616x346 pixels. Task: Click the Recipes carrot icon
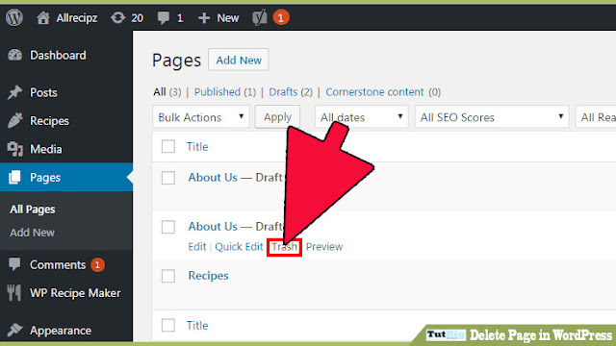pyautogui.click(x=15, y=121)
